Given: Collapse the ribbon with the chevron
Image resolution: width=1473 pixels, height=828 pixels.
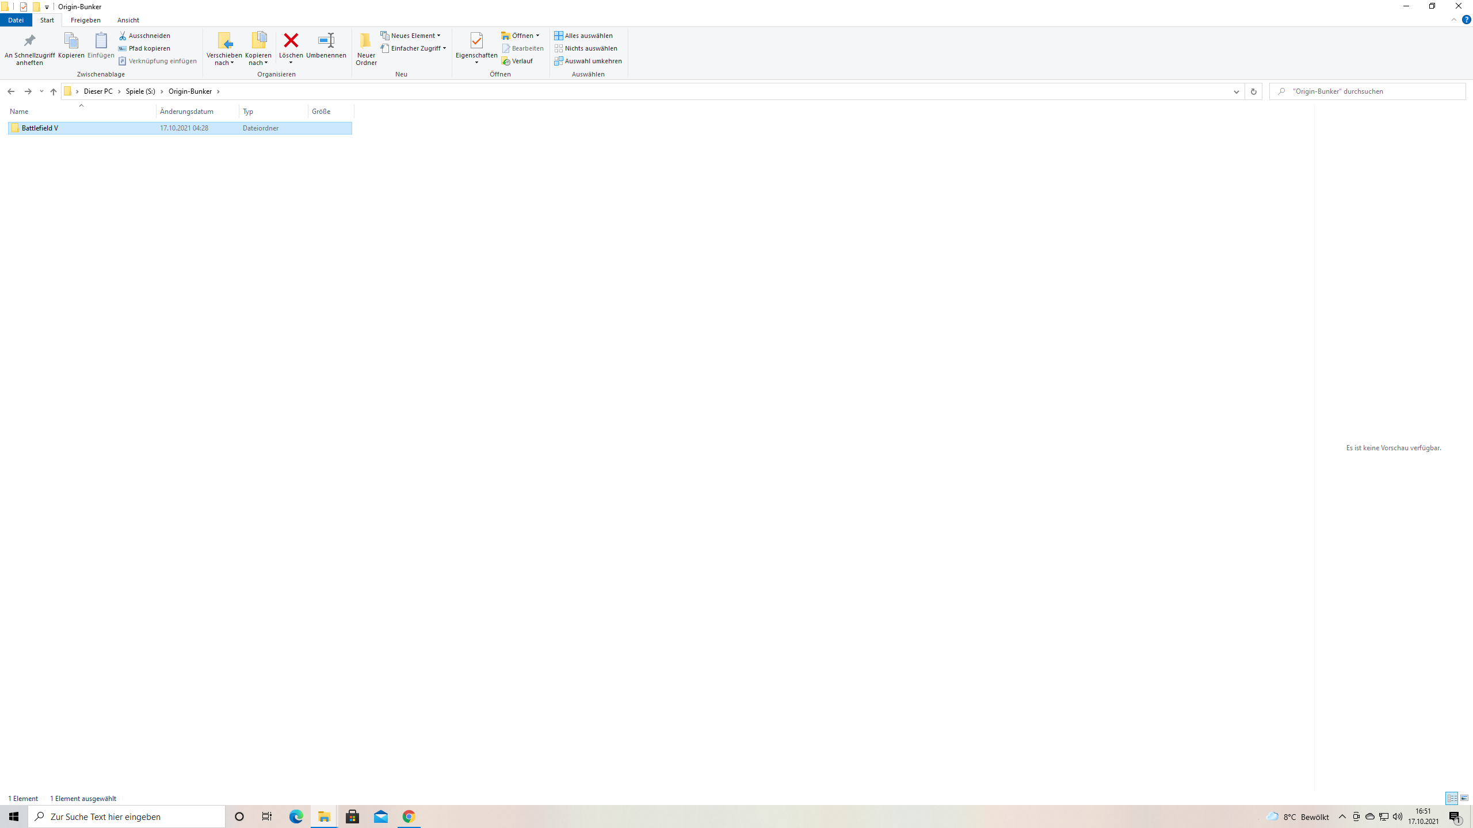Looking at the screenshot, I should pos(1454,20).
